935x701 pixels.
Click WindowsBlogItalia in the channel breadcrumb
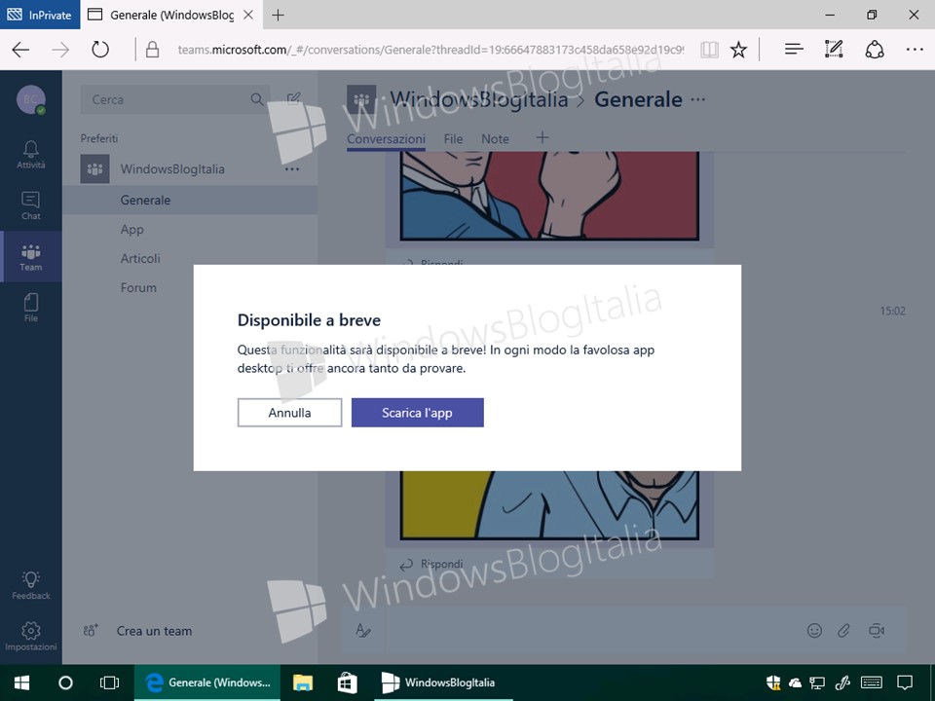click(479, 99)
